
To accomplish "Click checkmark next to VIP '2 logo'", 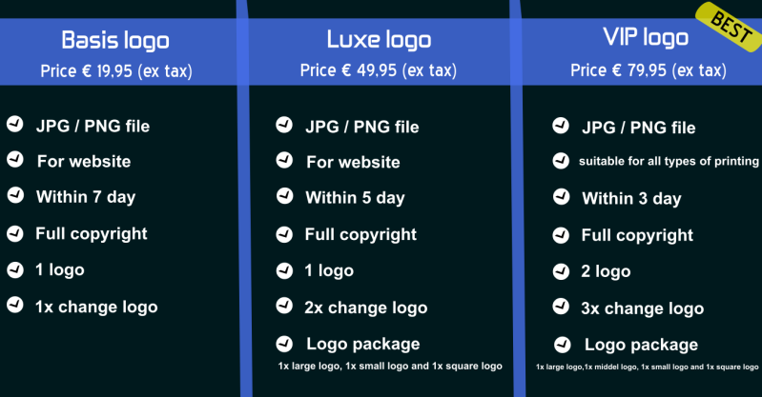I will [x=562, y=270].
